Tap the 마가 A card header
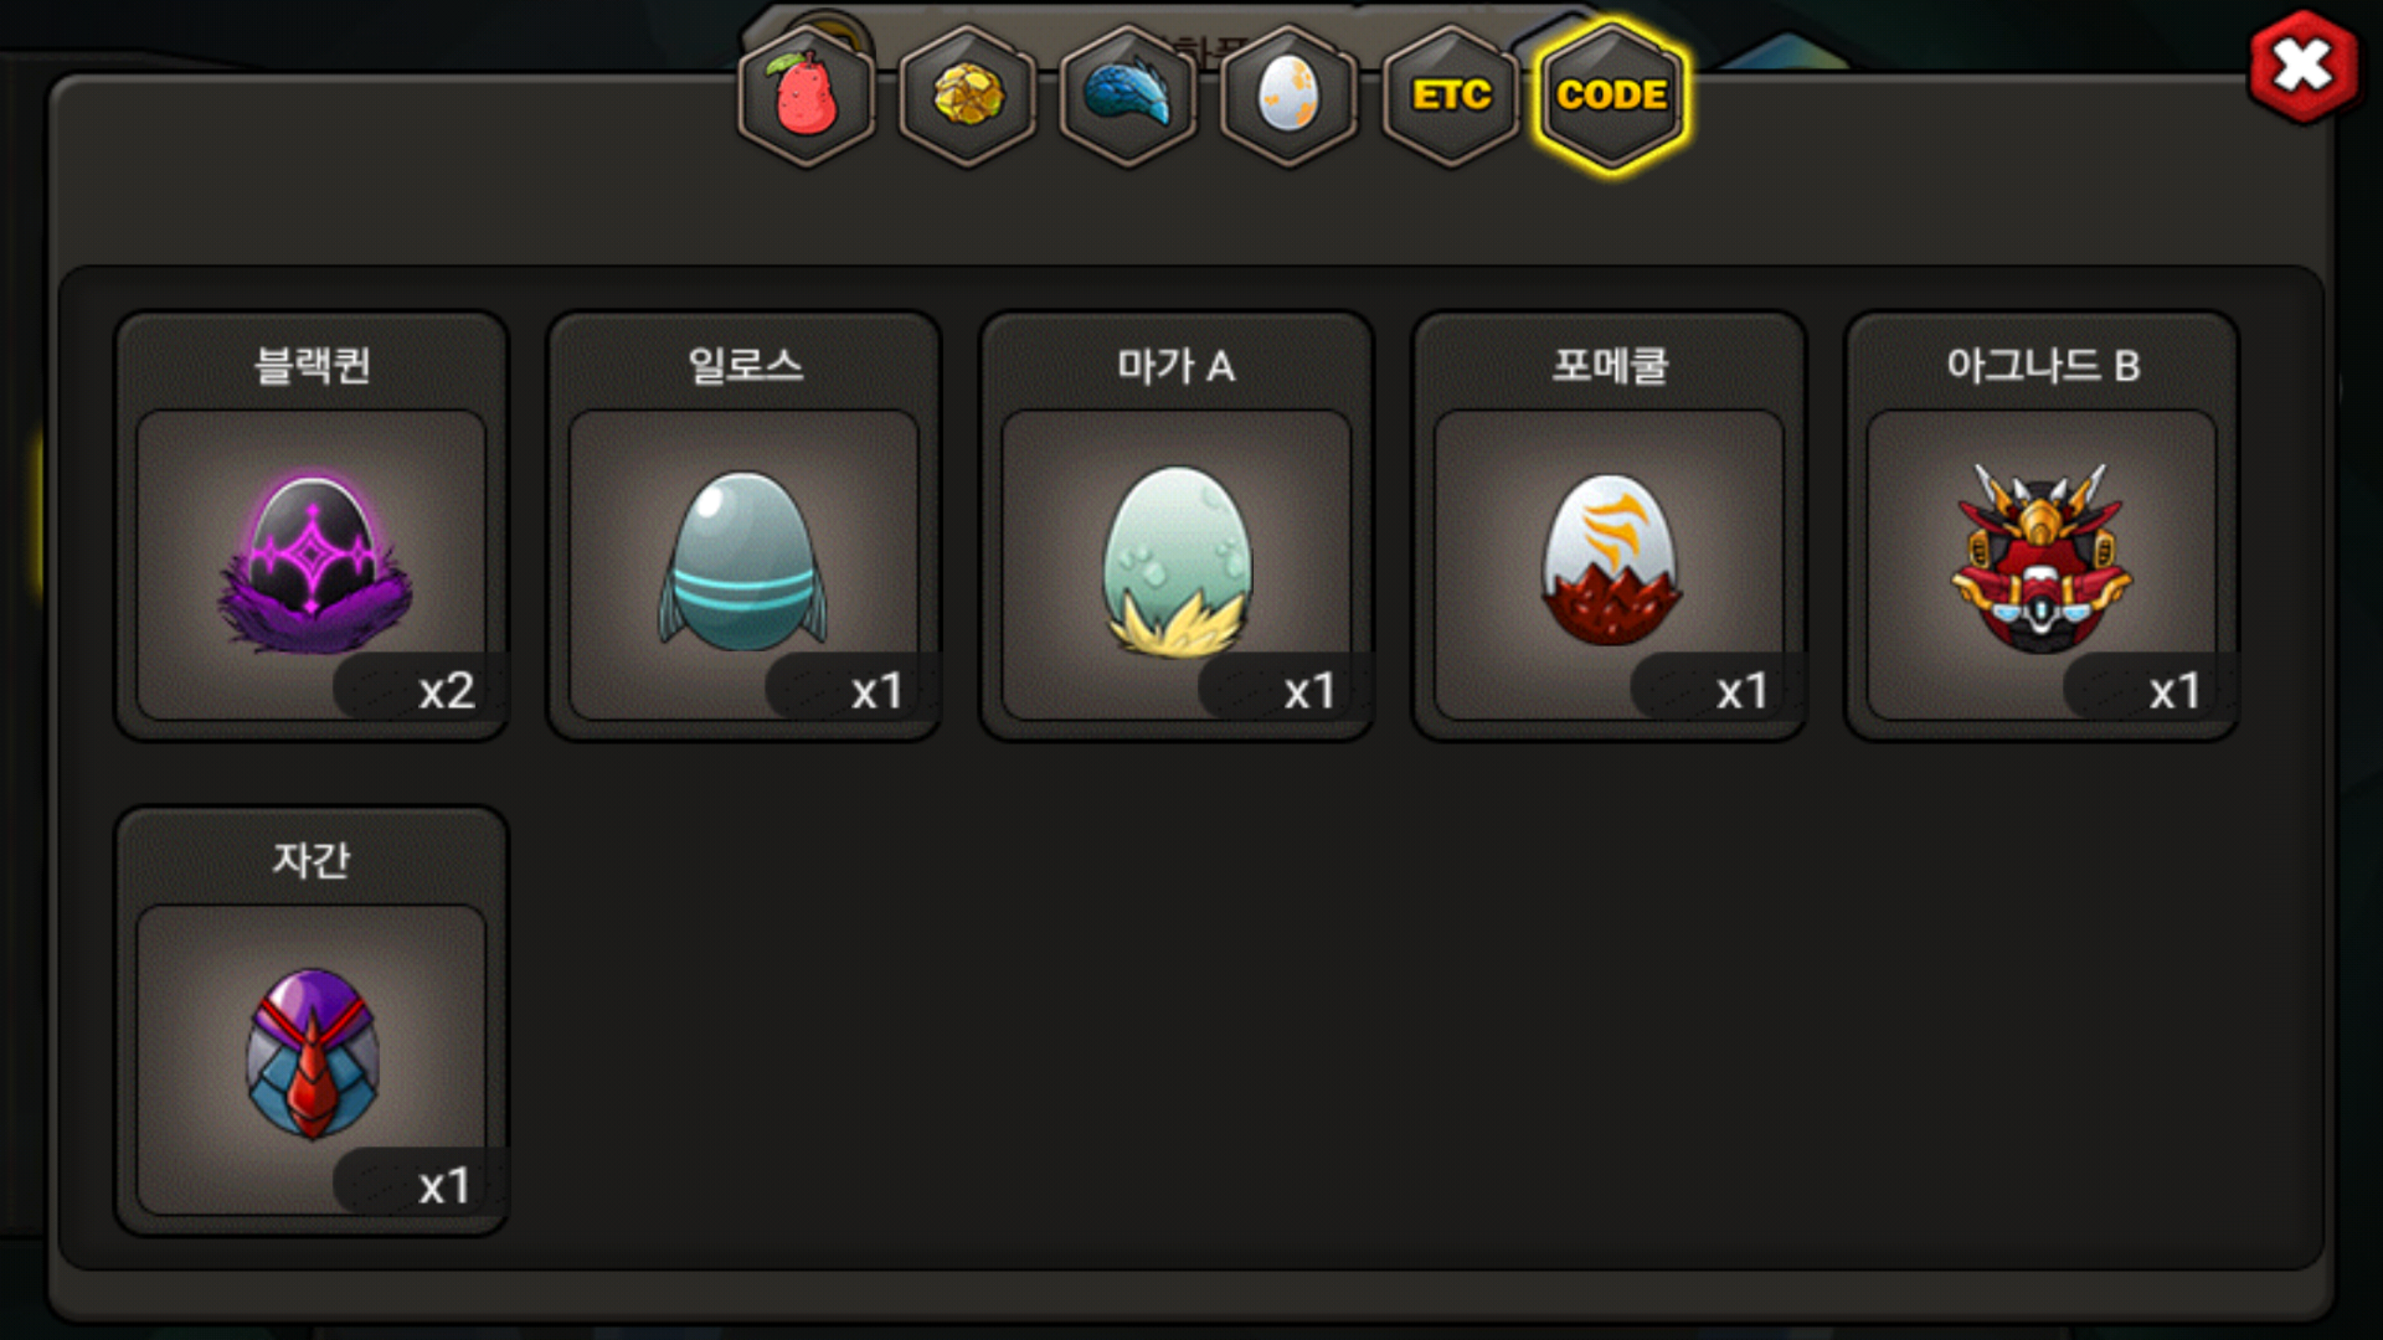Screen dimensions: 2383x1340 click(1177, 366)
